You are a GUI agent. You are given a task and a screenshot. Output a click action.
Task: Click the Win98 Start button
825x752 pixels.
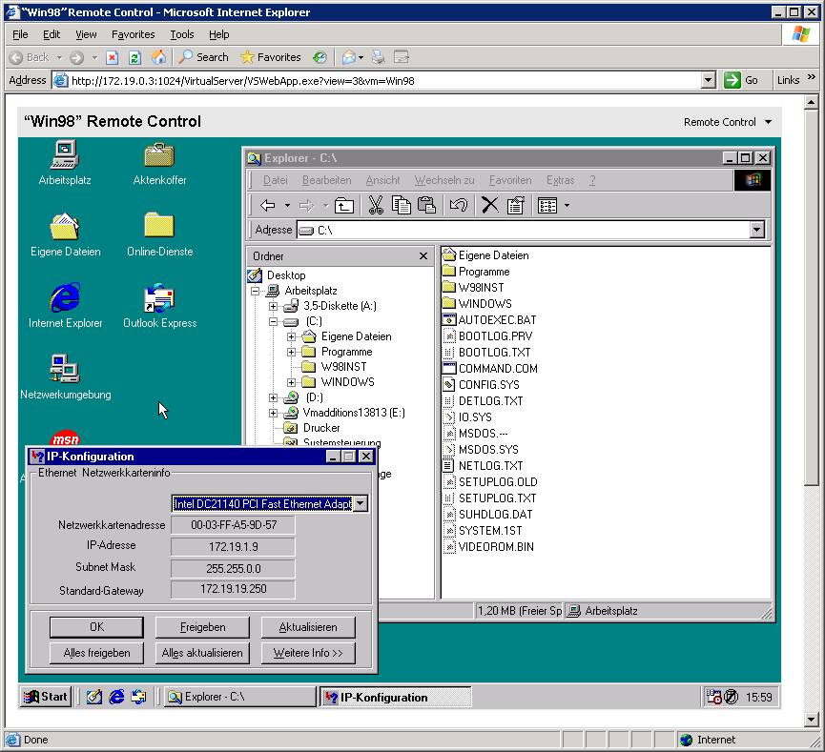[x=46, y=697]
